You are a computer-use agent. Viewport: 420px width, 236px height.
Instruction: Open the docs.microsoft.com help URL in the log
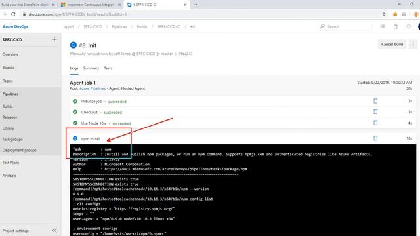[176, 169]
